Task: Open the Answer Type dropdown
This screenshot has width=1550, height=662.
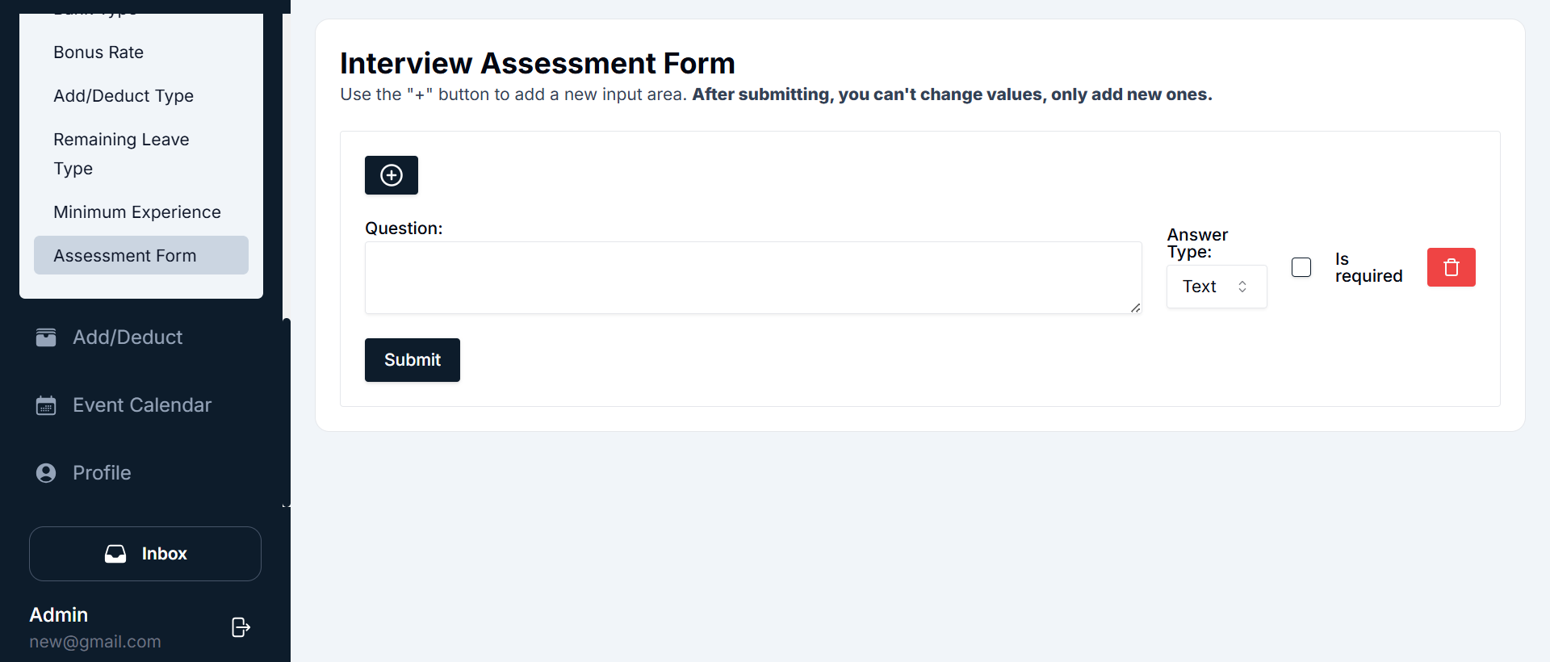Action: pos(1216,287)
